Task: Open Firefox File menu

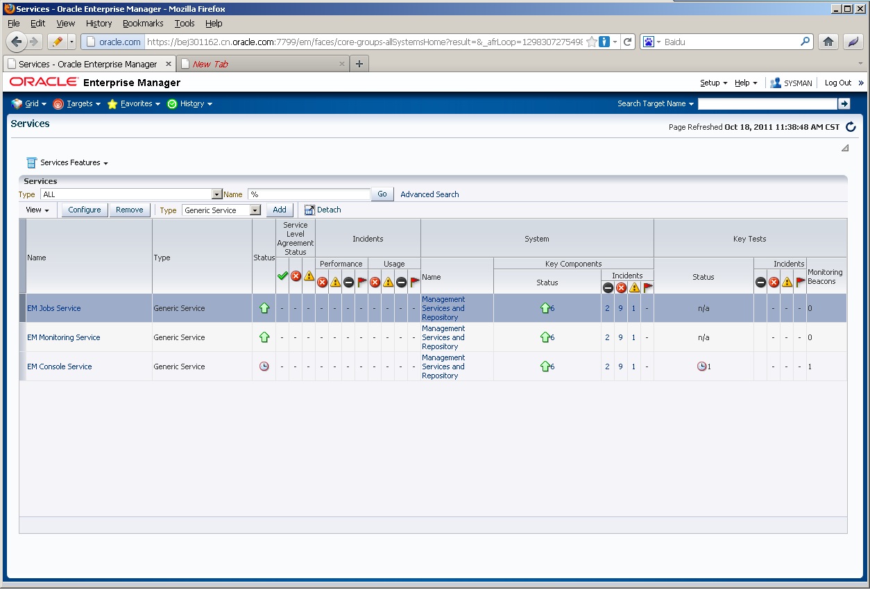Action: pyautogui.click(x=14, y=23)
